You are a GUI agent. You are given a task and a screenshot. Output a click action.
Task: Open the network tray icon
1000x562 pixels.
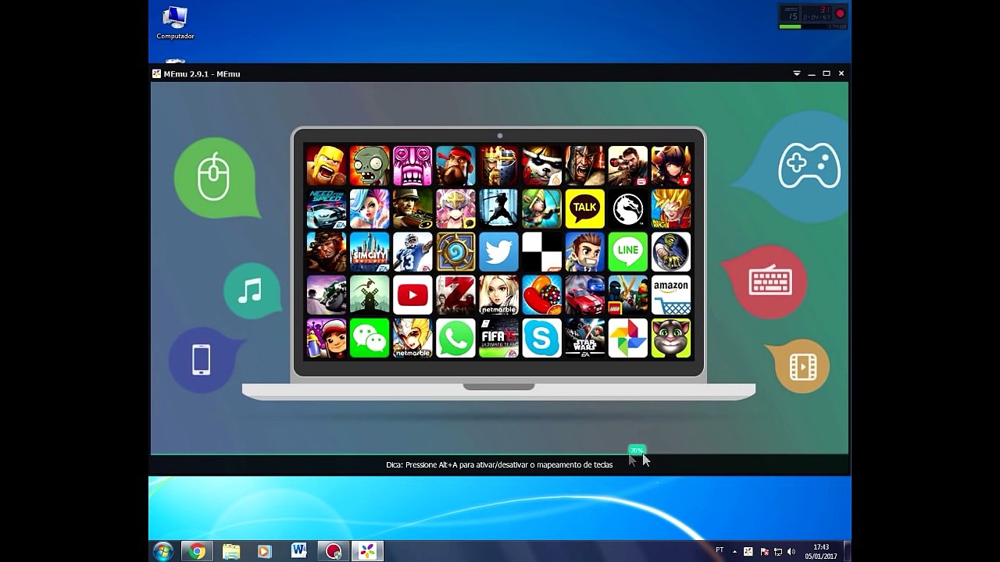(x=778, y=552)
